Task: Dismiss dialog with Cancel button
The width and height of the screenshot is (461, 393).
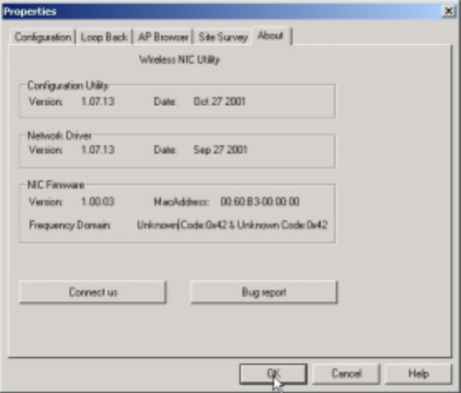Action: click(346, 374)
